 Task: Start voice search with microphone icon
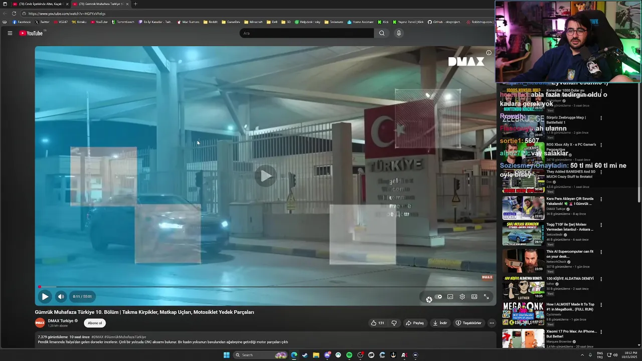pos(399,33)
